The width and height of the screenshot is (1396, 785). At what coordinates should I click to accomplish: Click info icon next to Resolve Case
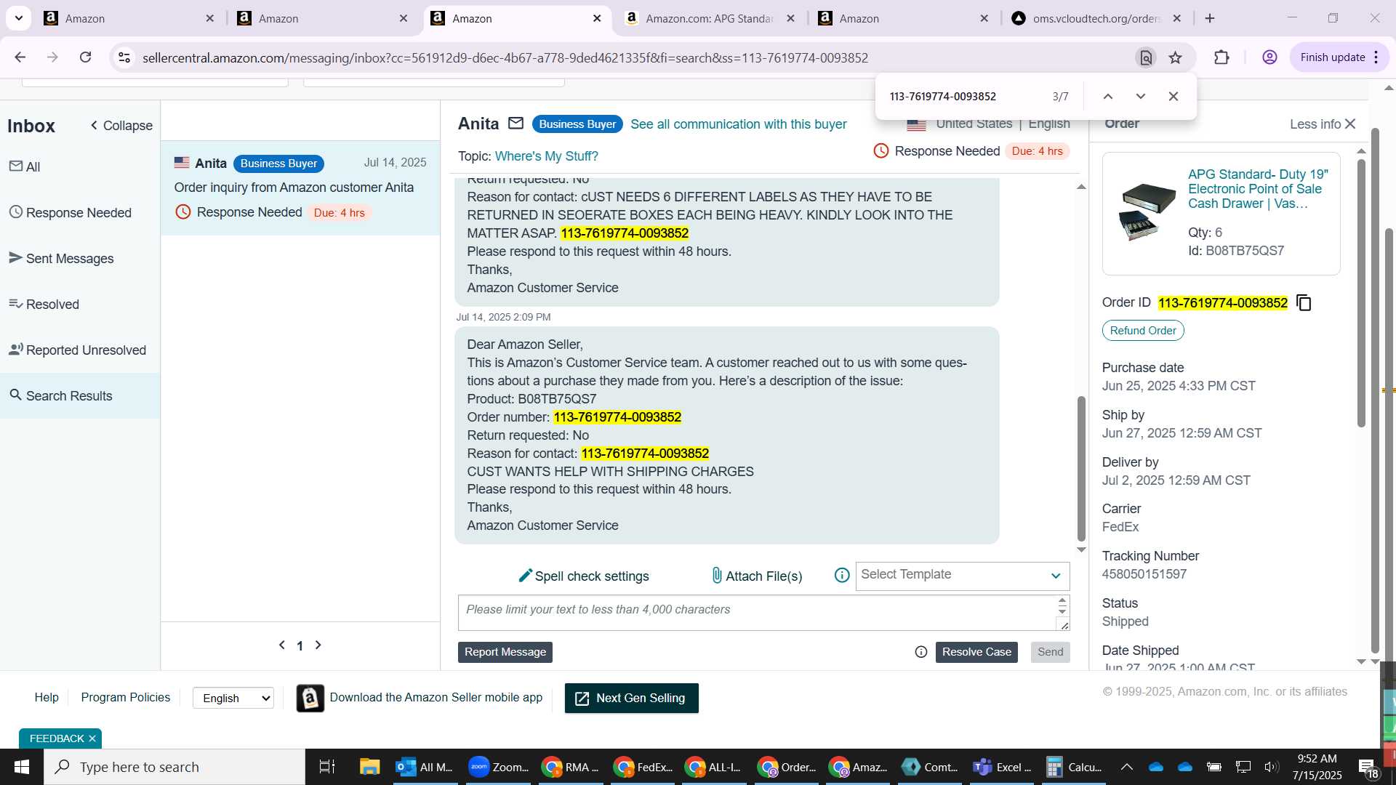pyautogui.click(x=921, y=652)
